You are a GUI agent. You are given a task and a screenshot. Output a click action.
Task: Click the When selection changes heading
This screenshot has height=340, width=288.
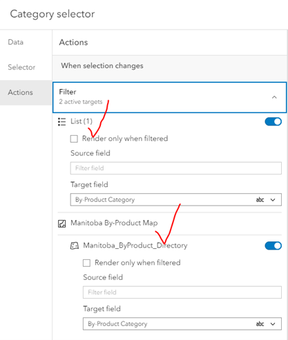[102, 66]
